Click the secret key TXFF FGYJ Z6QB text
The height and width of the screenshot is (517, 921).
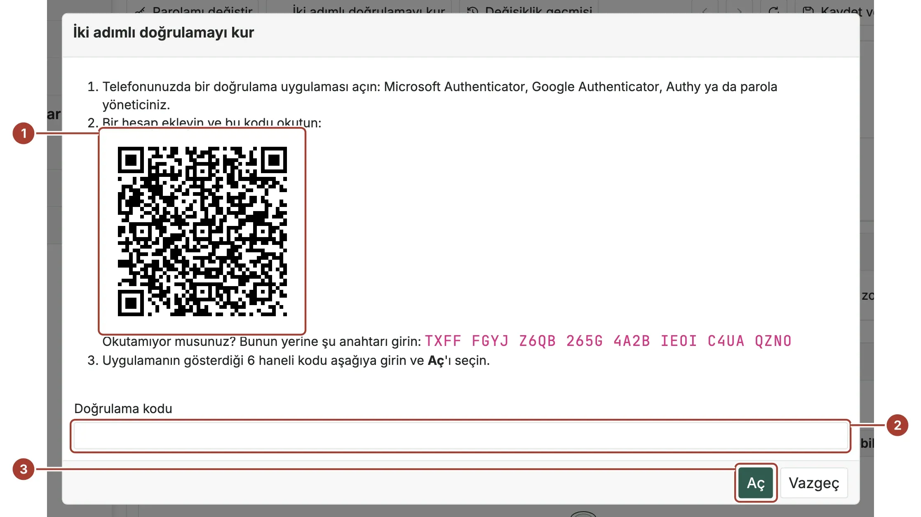point(608,341)
